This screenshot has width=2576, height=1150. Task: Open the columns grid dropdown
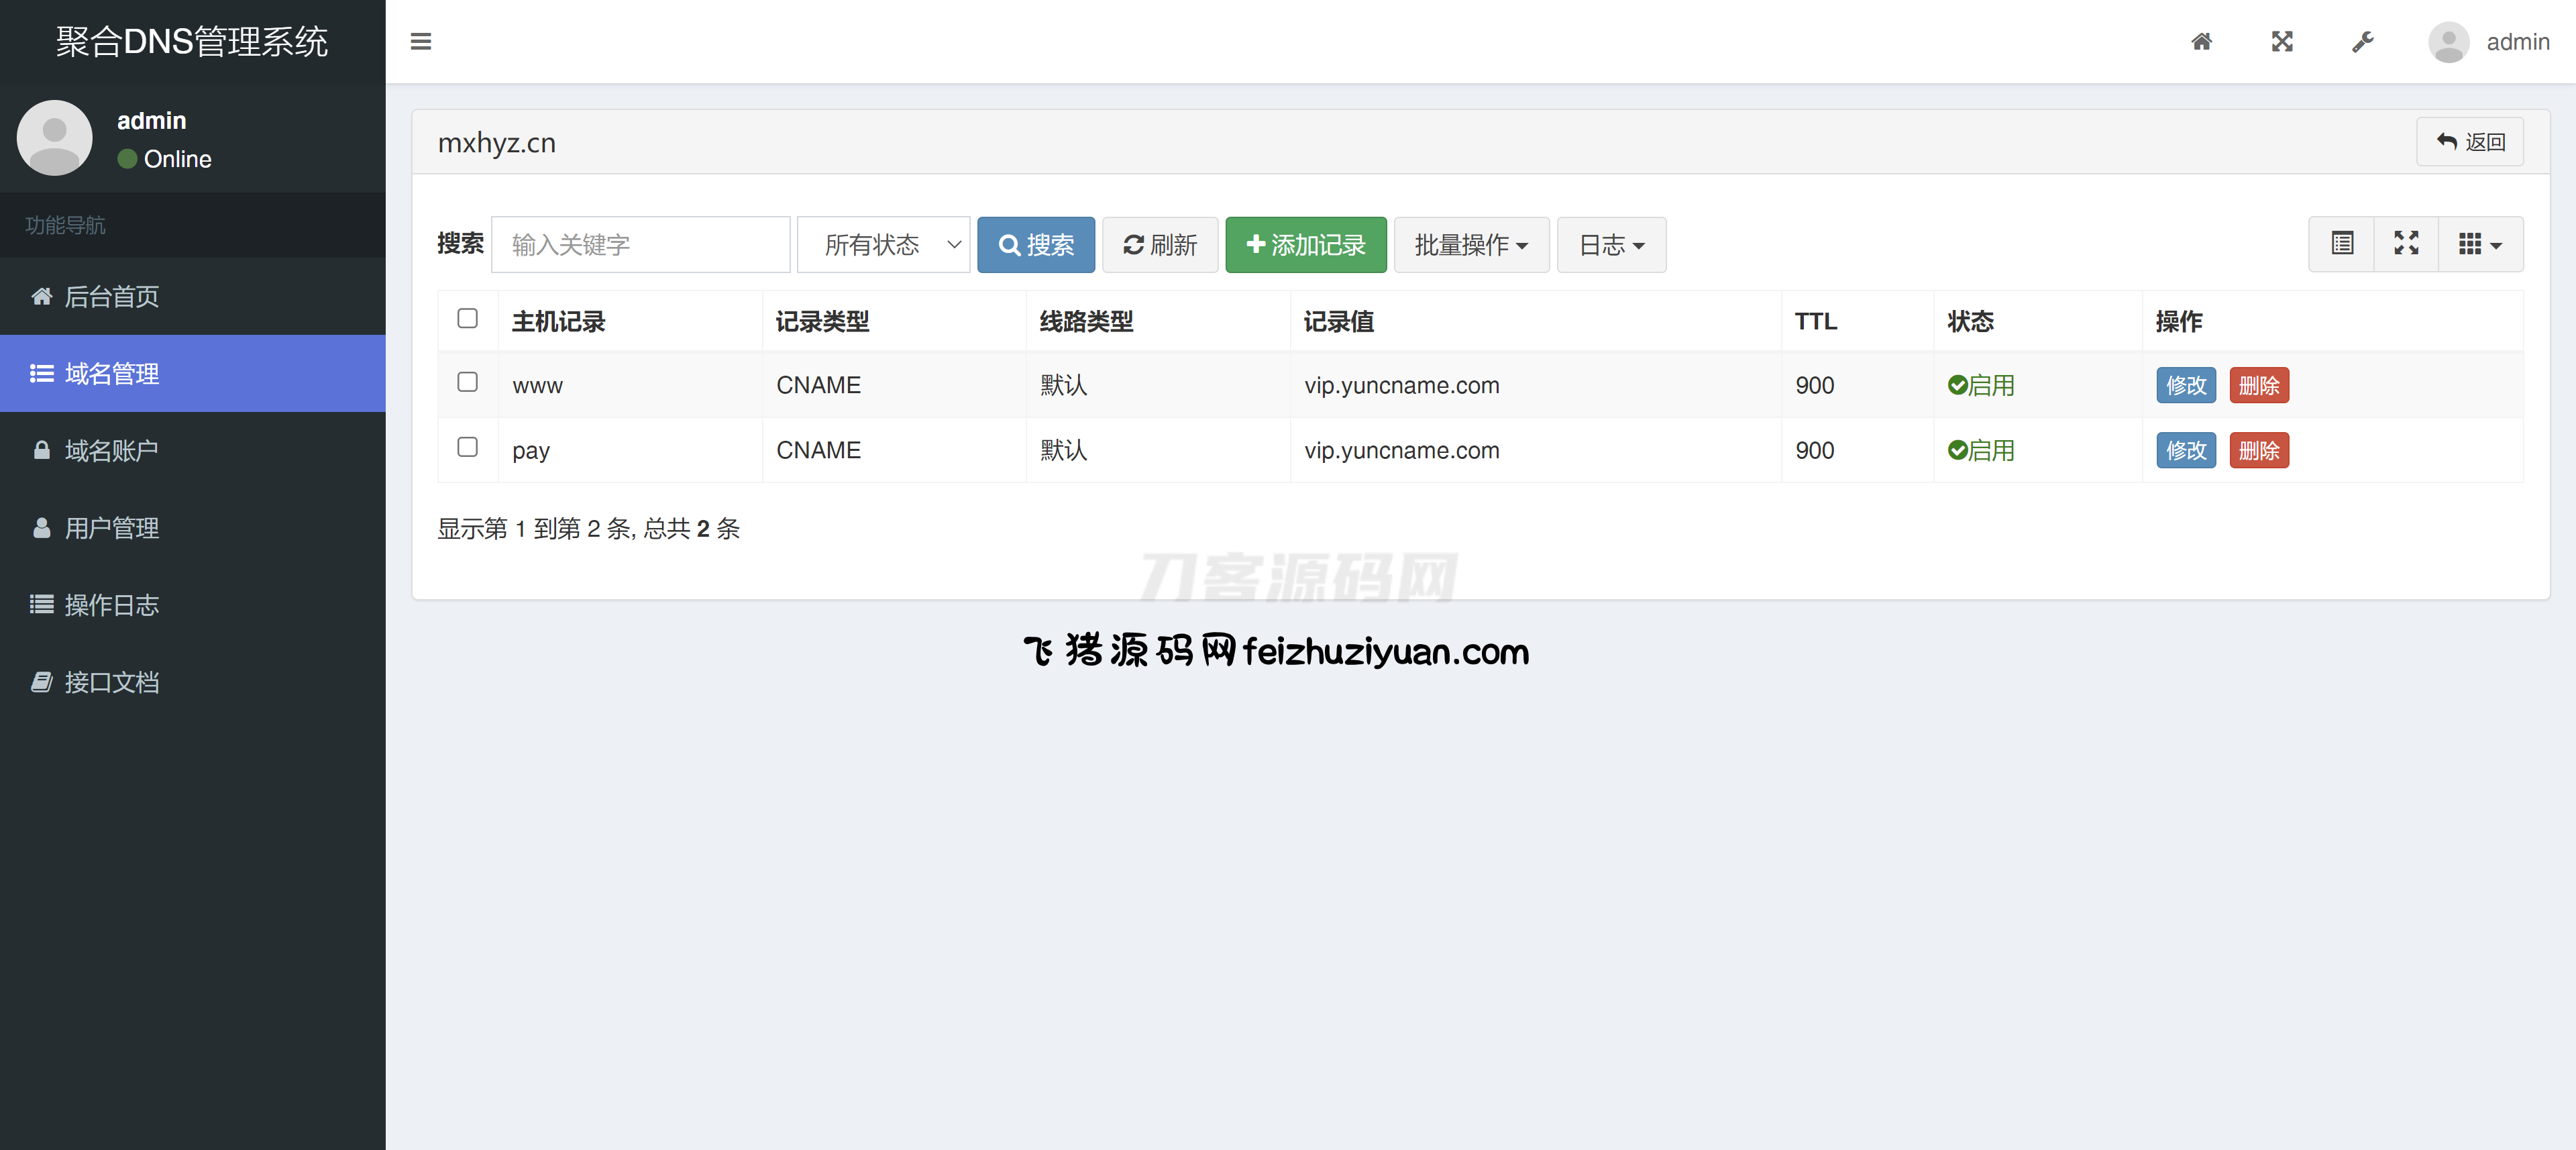tap(2479, 244)
